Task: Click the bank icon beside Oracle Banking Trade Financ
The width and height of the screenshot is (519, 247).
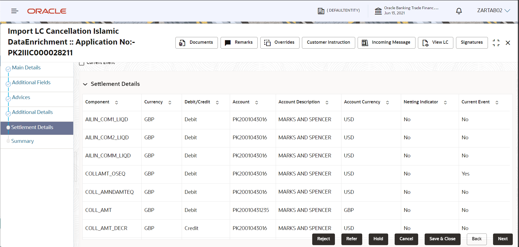Action: click(x=378, y=11)
